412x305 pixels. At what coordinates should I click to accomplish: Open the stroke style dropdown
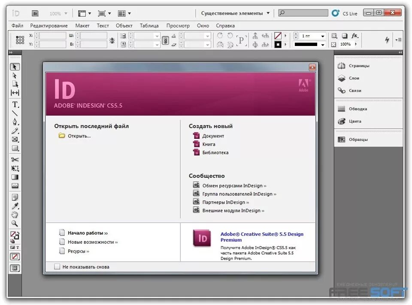(x=323, y=45)
